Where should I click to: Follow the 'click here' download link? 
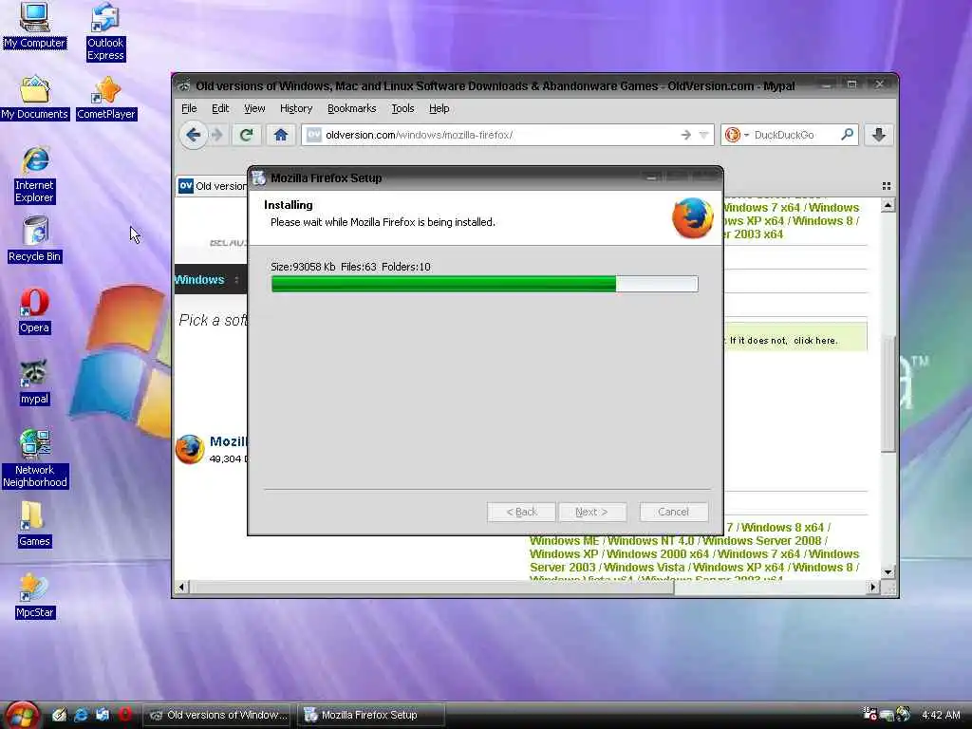point(815,341)
